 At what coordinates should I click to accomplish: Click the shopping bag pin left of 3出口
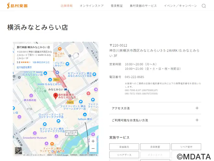coord(50,79)
